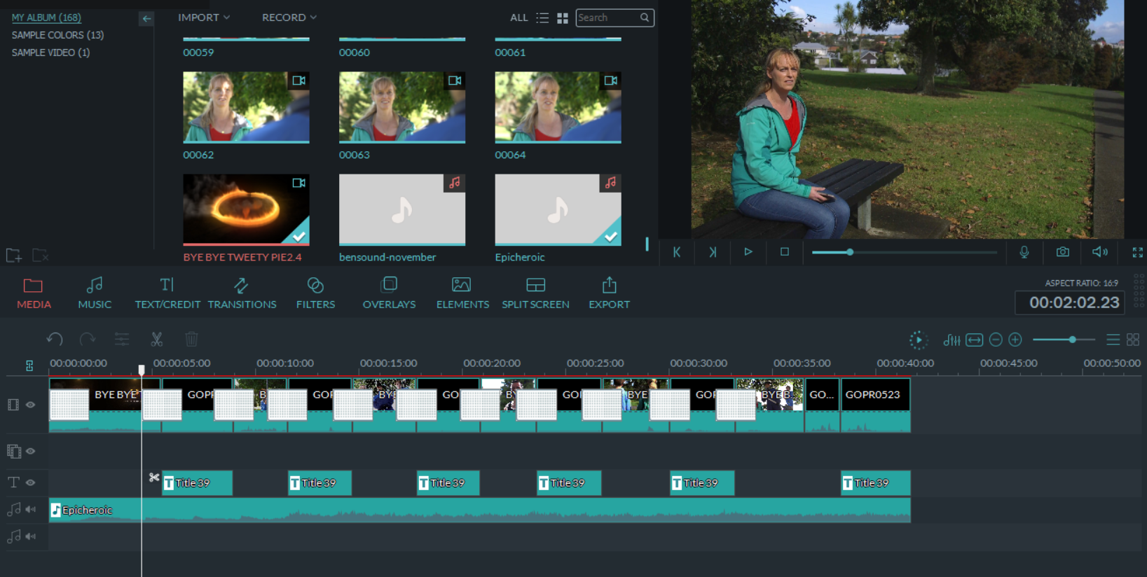Screen dimensions: 1147x577
Task: Open the FILTERS tab
Action: (x=315, y=293)
